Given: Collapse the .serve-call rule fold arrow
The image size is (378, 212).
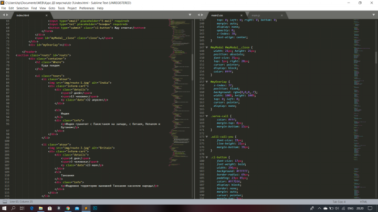Looking at the screenshot, I should click(x=207, y=116).
